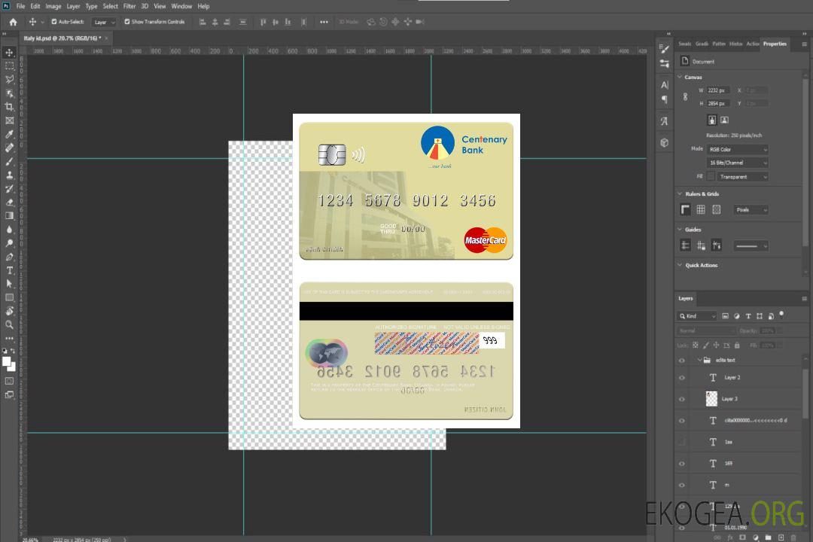The width and height of the screenshot is (813, 542).
Task: Switch to the Properties tab
Action: point(775,44)
